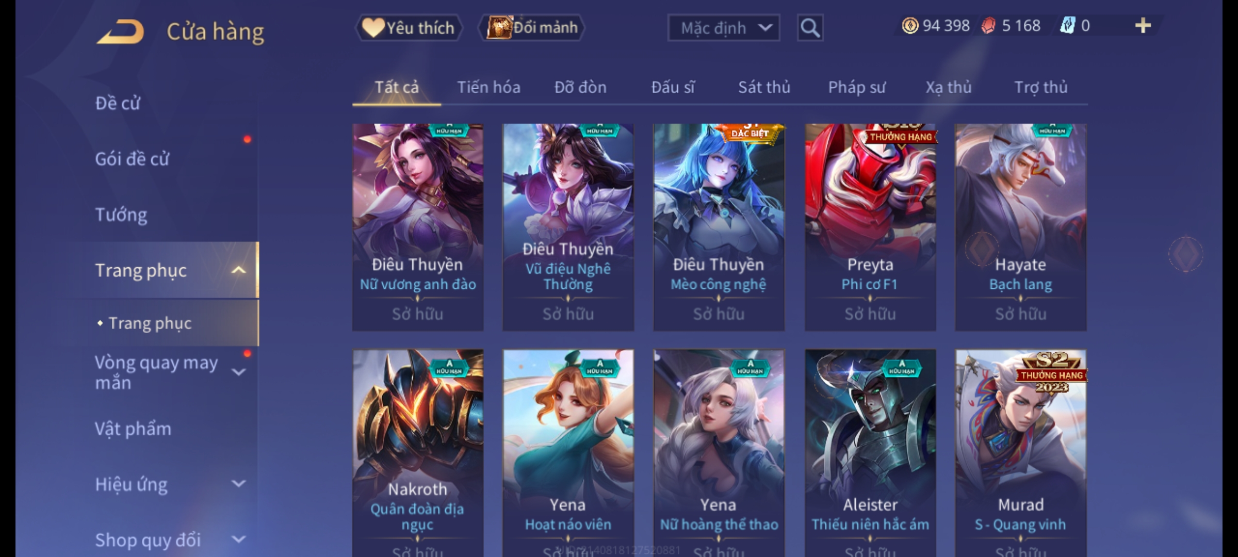Open Yêu thích heart favorites
The image size is (1238, 557).
point(409,28)
